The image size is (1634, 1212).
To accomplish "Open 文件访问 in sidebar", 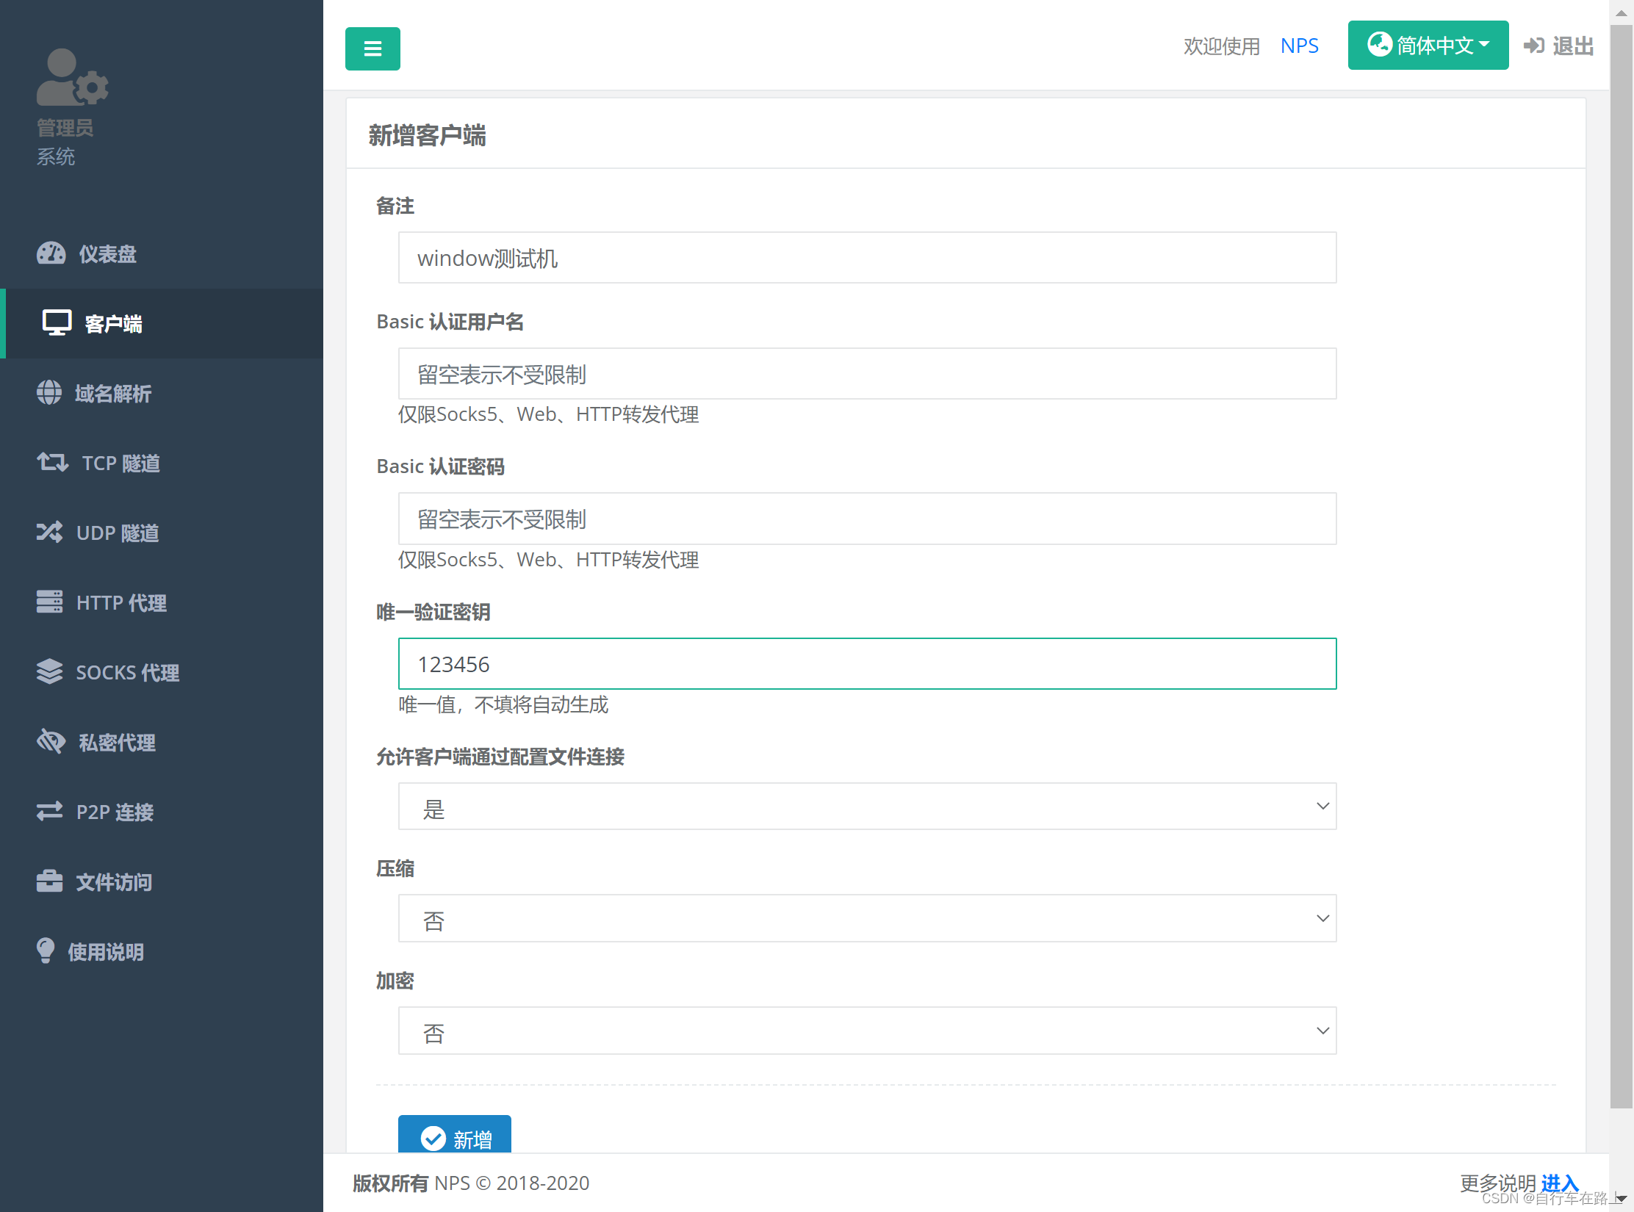I will (162, 881).
